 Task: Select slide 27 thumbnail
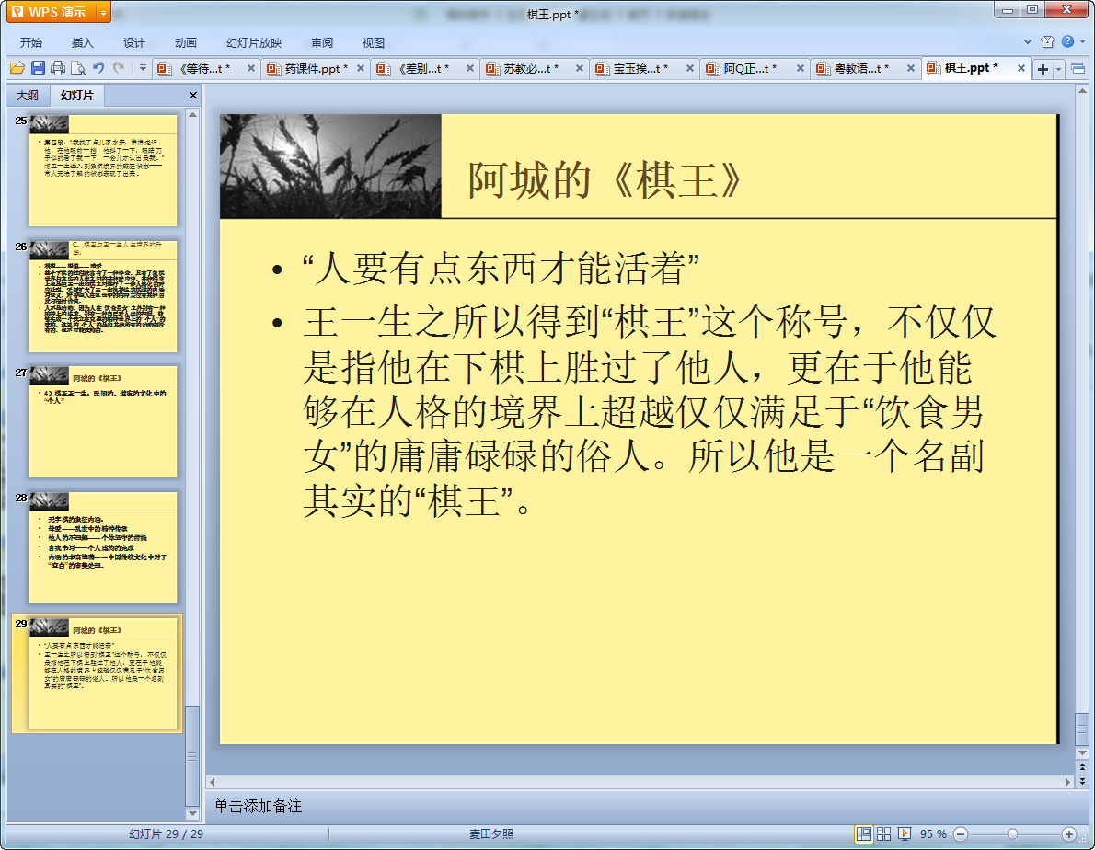tap(103, 421)
